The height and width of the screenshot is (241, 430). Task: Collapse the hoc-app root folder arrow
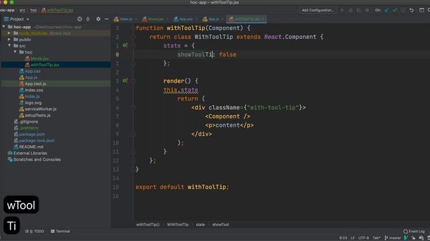coord(4,27)
